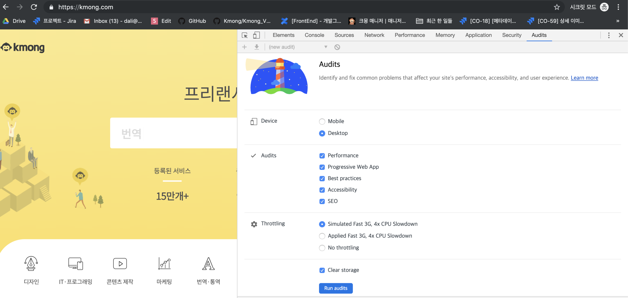Expand hidden bookmarks overflow chevron
628x298 pixels.
point(618,21)
